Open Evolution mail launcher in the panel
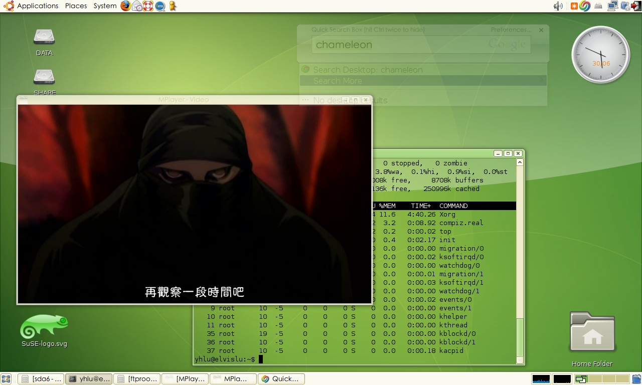Image resolution: width=642 pixels, height=385 pixels. click(137, 6)
